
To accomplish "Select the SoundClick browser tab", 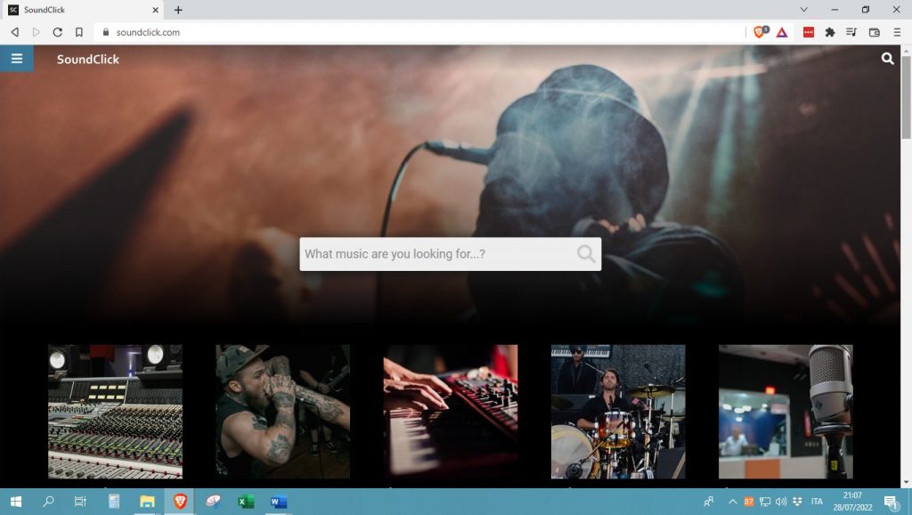I will [x=80, y=10].
